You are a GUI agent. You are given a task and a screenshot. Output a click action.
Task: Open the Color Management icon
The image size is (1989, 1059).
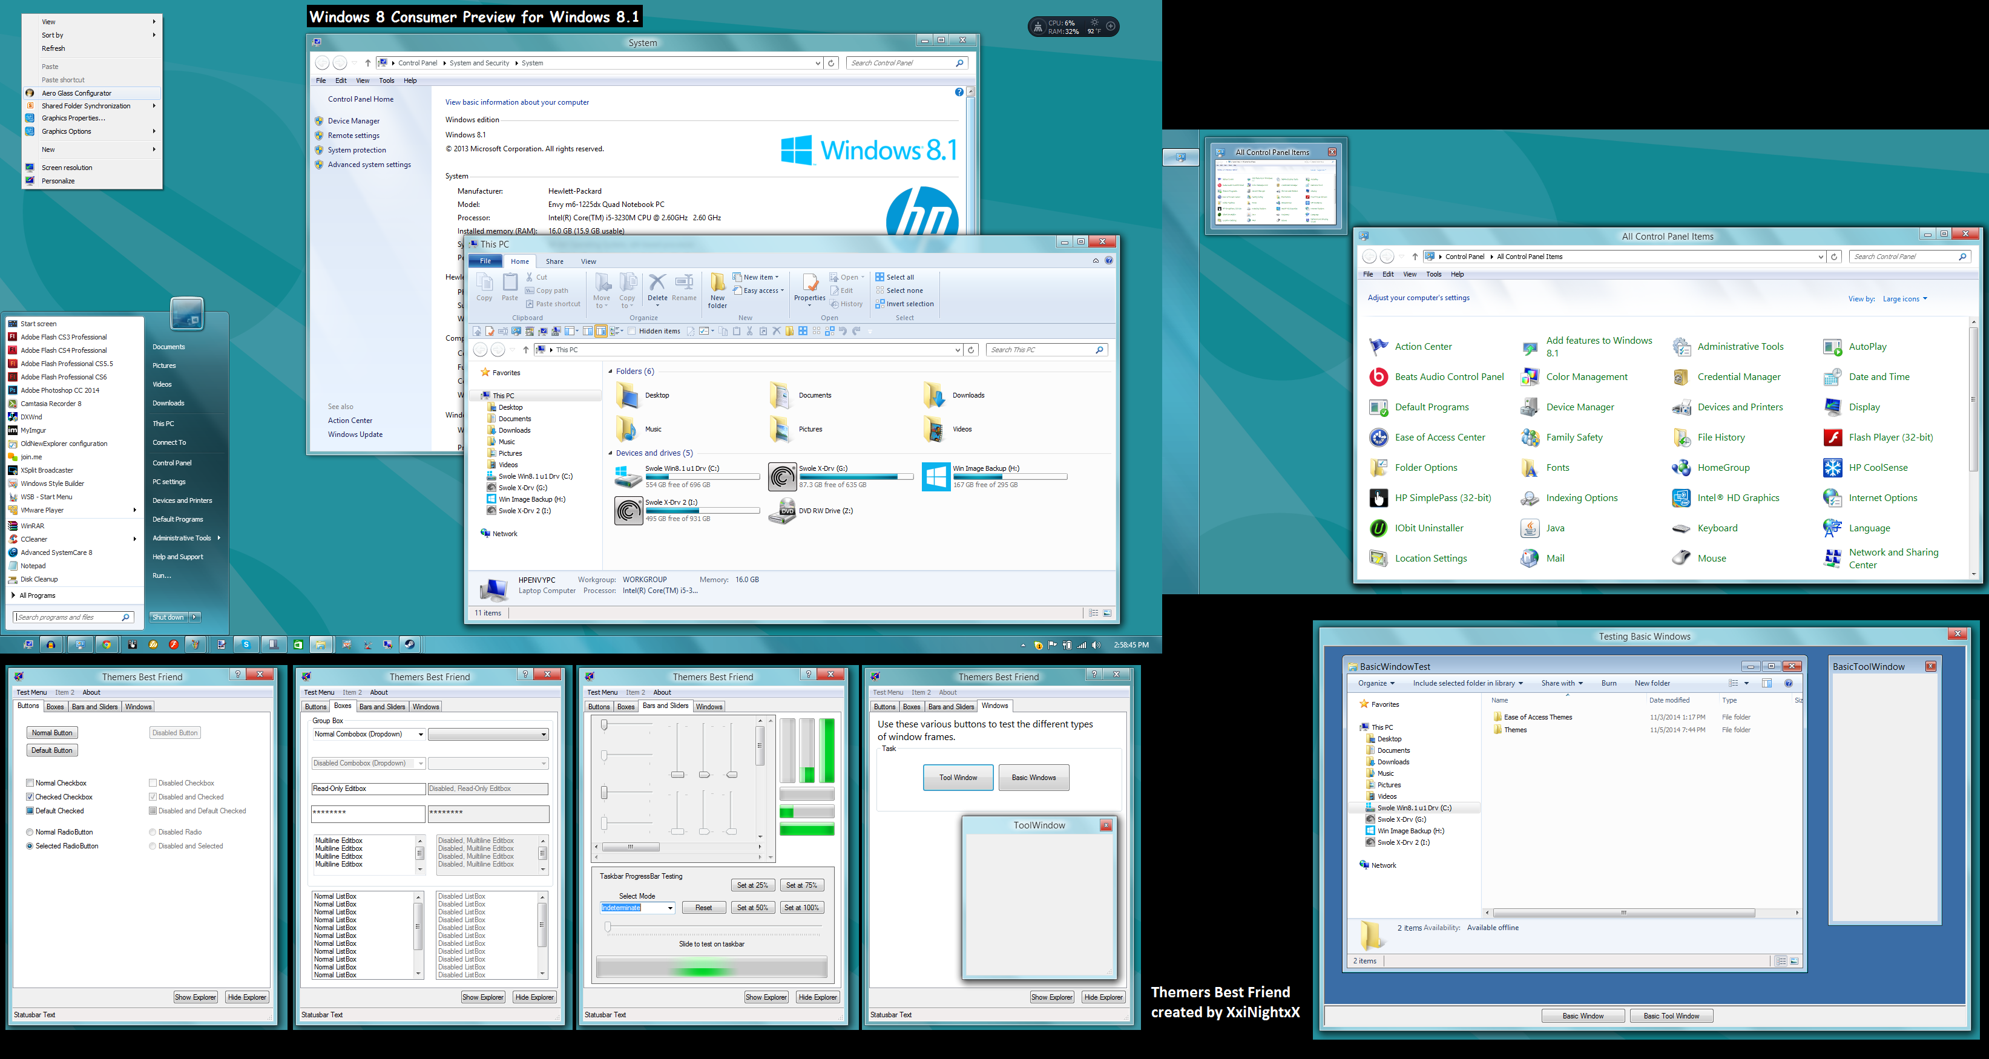click(1530, 376)
